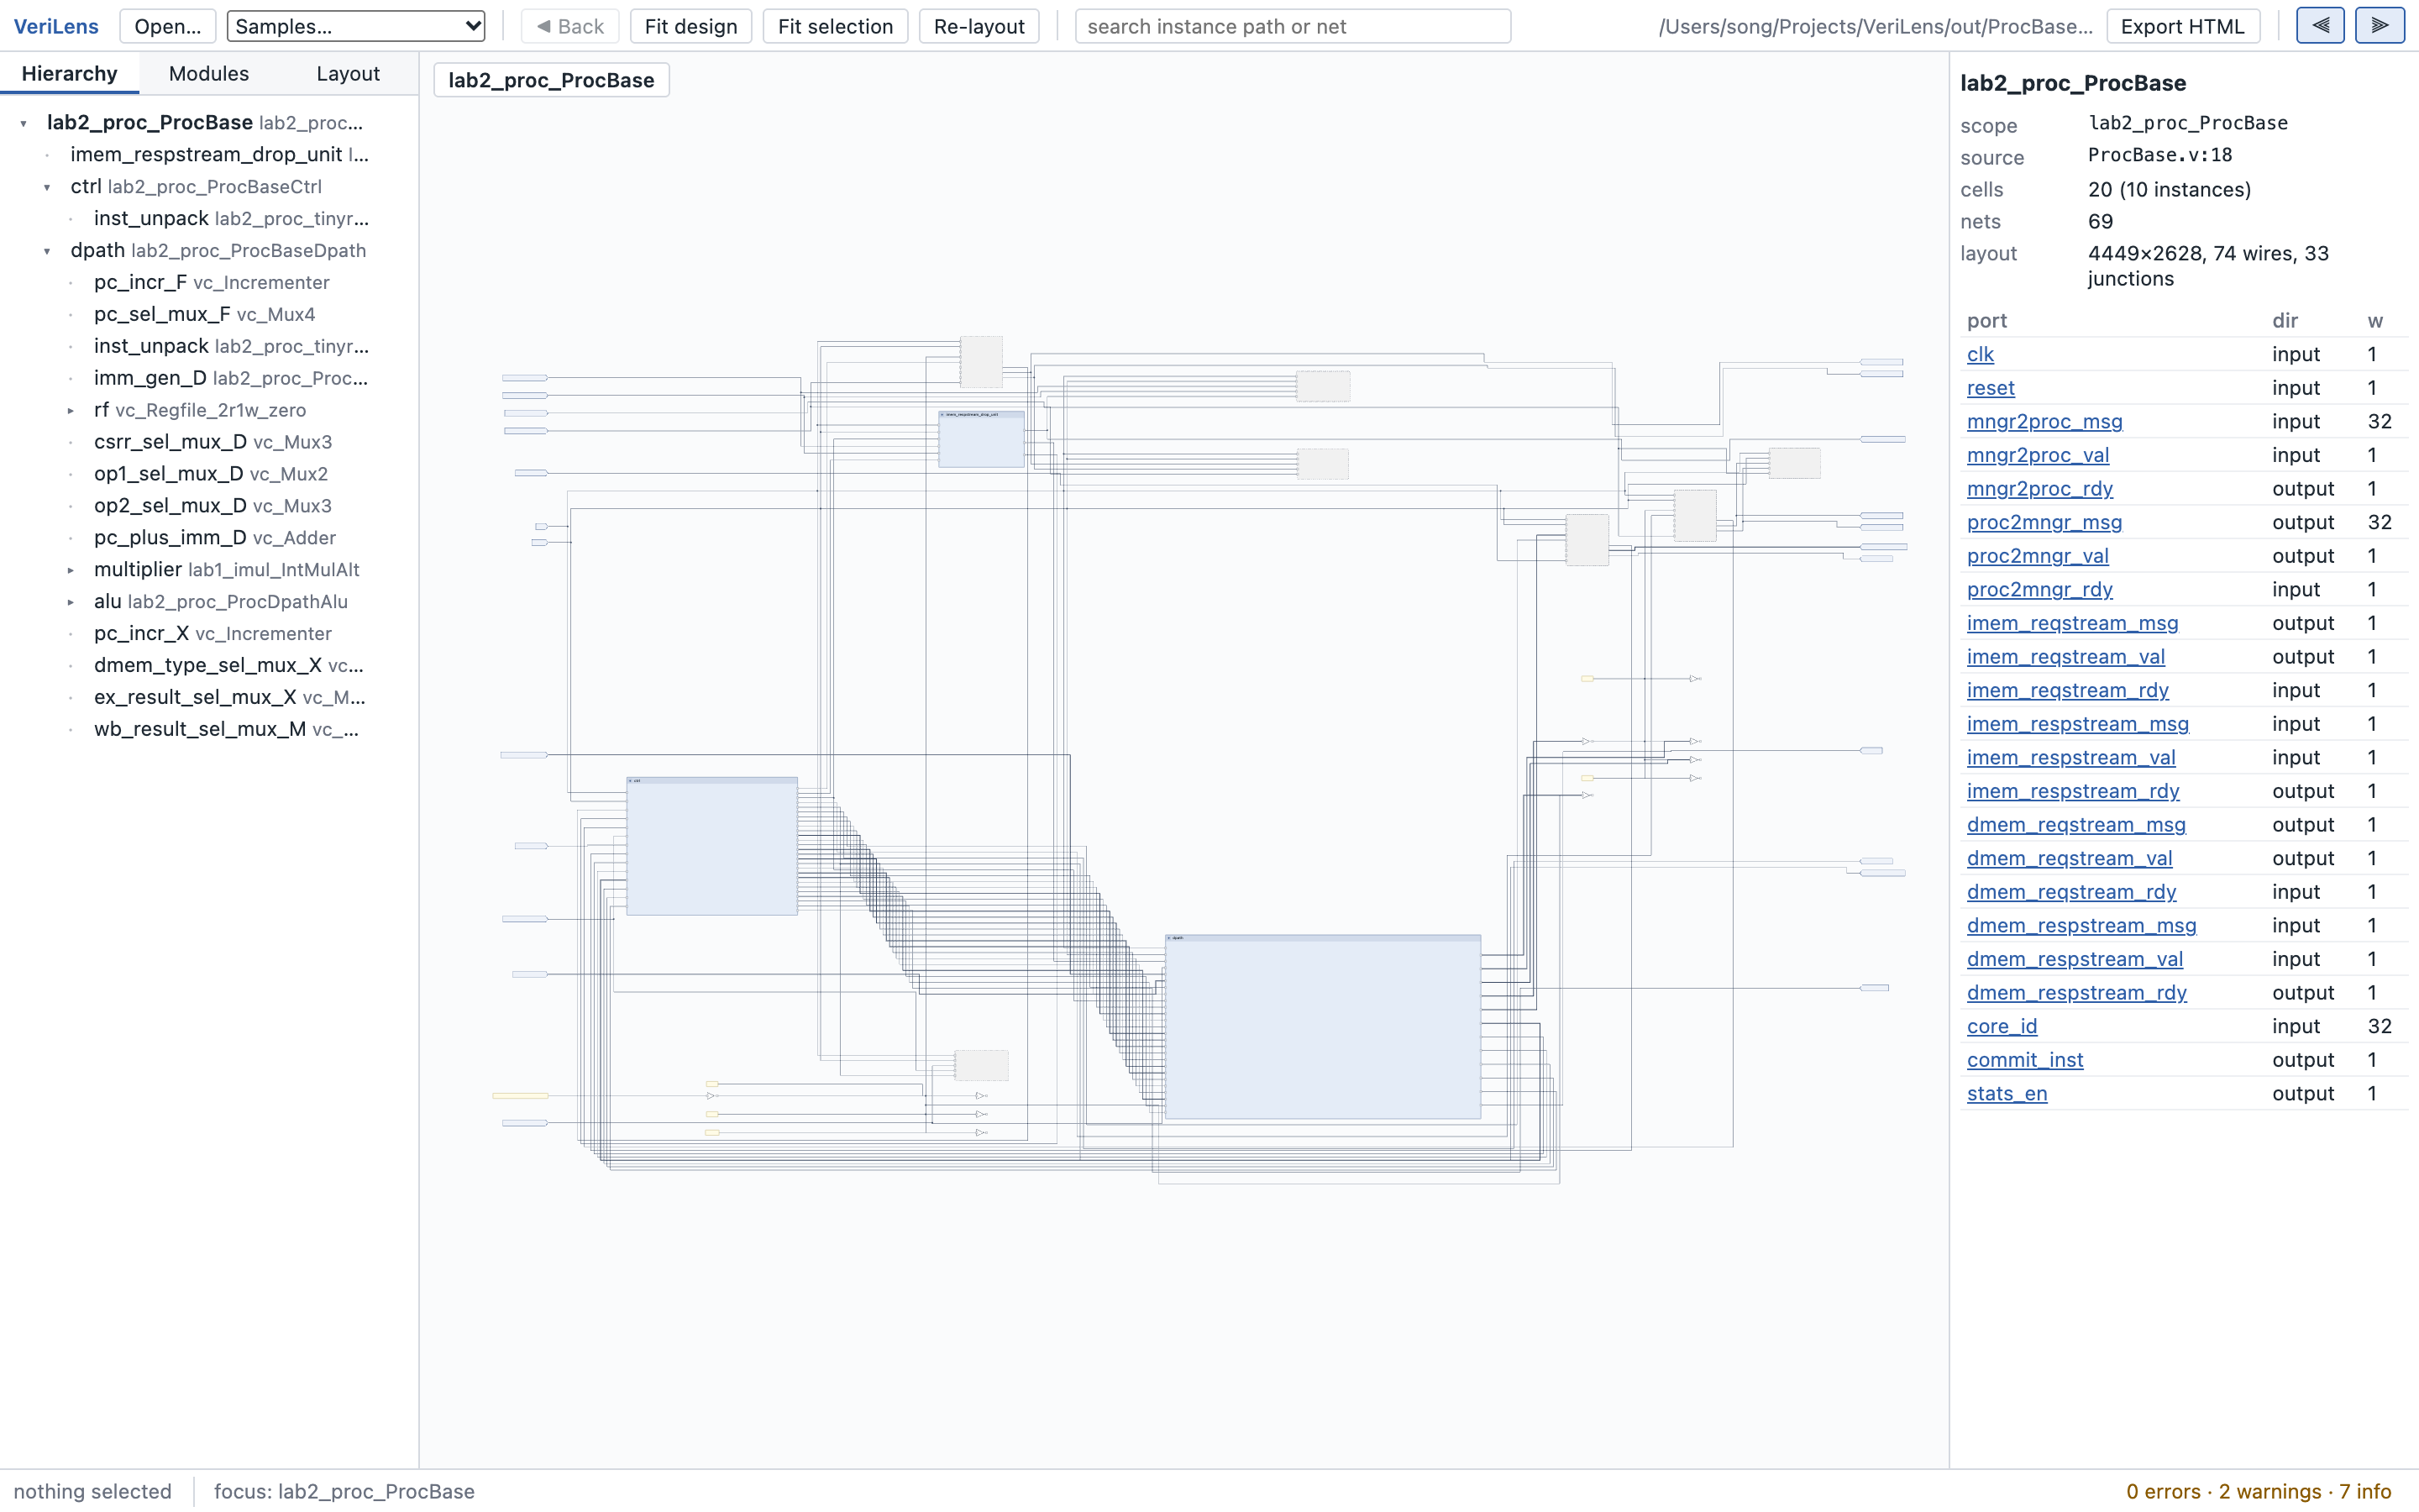
Task: Switch to the Modules tab
Action: (209, 74)
